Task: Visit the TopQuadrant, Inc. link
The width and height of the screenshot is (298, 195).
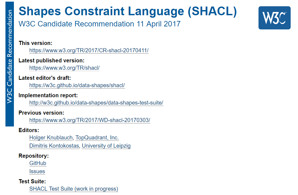Action: point(97,138)
